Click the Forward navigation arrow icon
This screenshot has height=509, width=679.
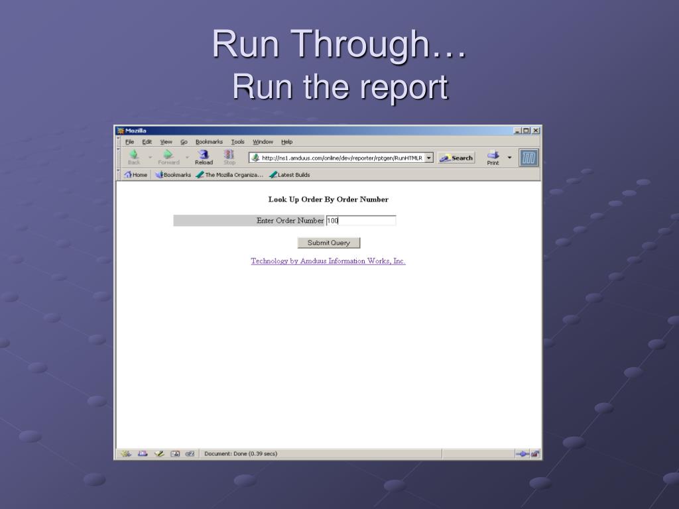pos(168,154)
